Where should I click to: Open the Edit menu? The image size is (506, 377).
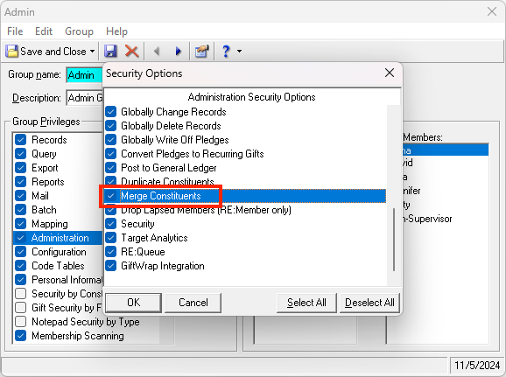[x=44, y=31]
